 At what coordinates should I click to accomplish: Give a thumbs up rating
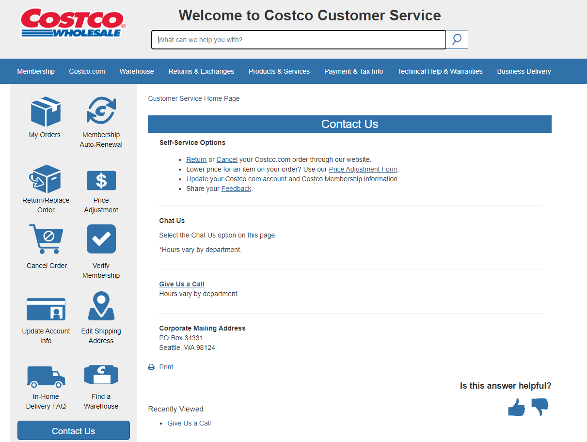pos(516,407)
